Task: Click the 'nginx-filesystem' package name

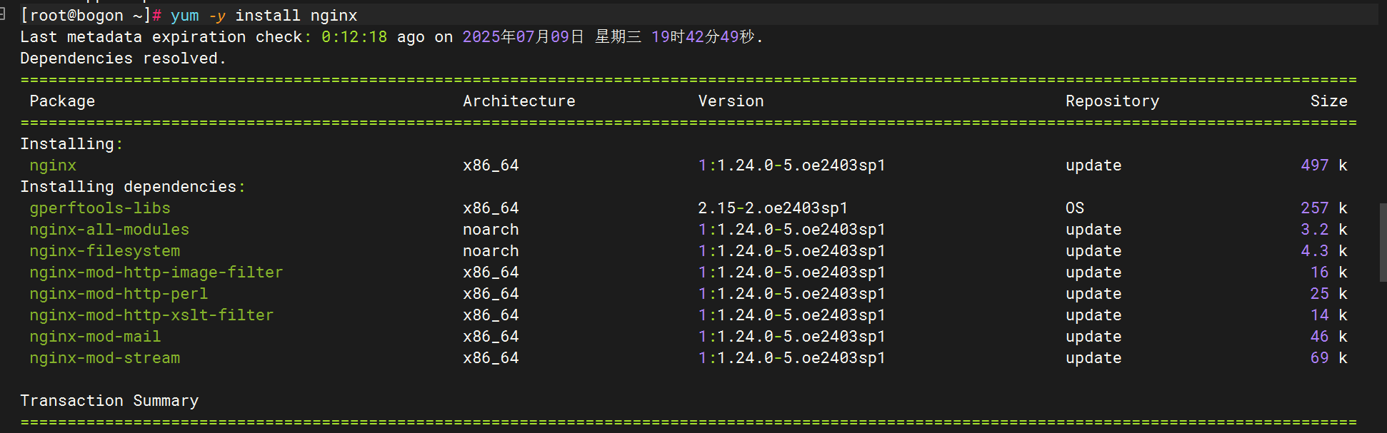Action: [105, 251]
